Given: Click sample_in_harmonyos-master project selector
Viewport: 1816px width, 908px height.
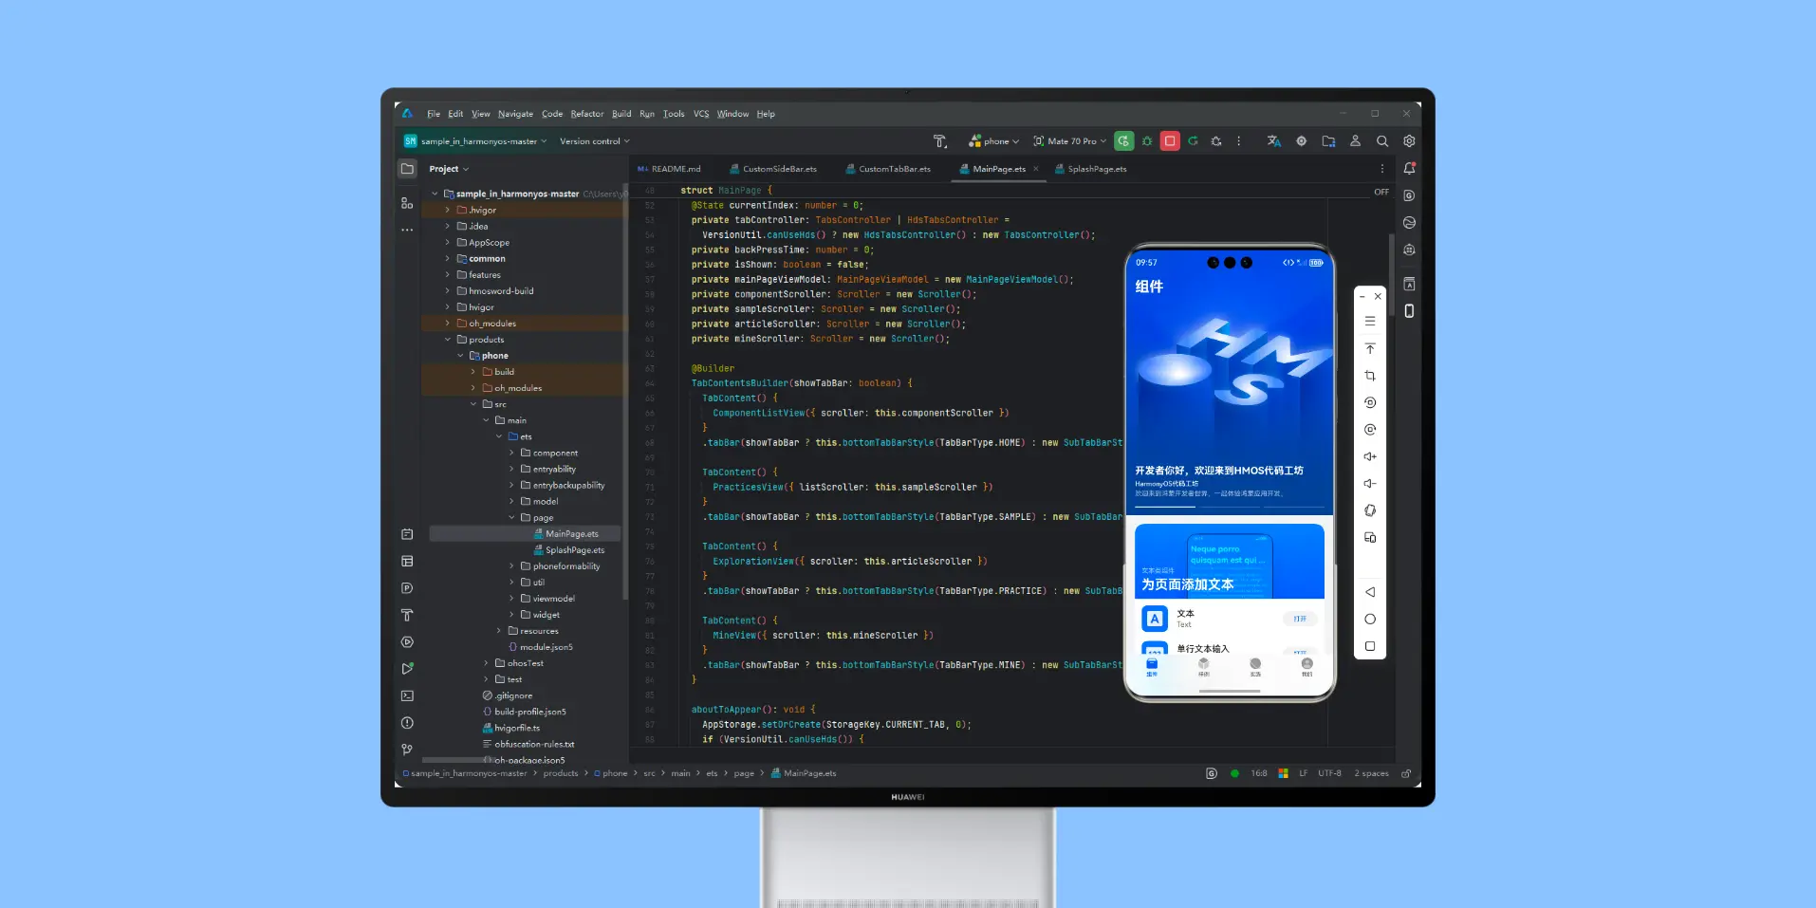Looking at the screenshot, I should point(475,141).
